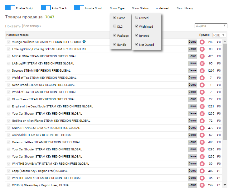The image size is (233, 189).
Task: Uncheck the Not Owned status checkbox
Action: [137, 44]
